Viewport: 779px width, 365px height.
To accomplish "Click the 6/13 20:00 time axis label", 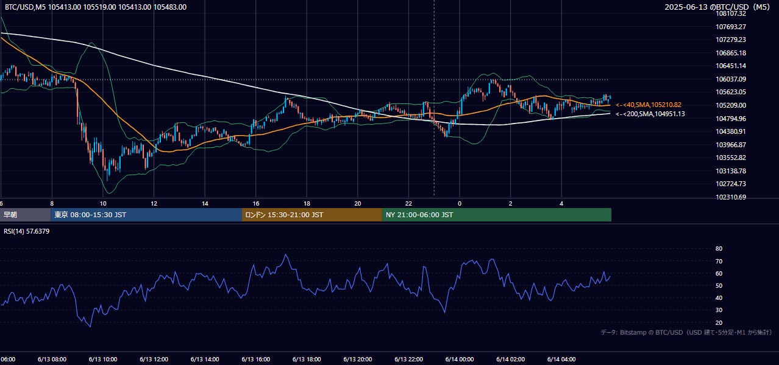I will click(358, 360).
